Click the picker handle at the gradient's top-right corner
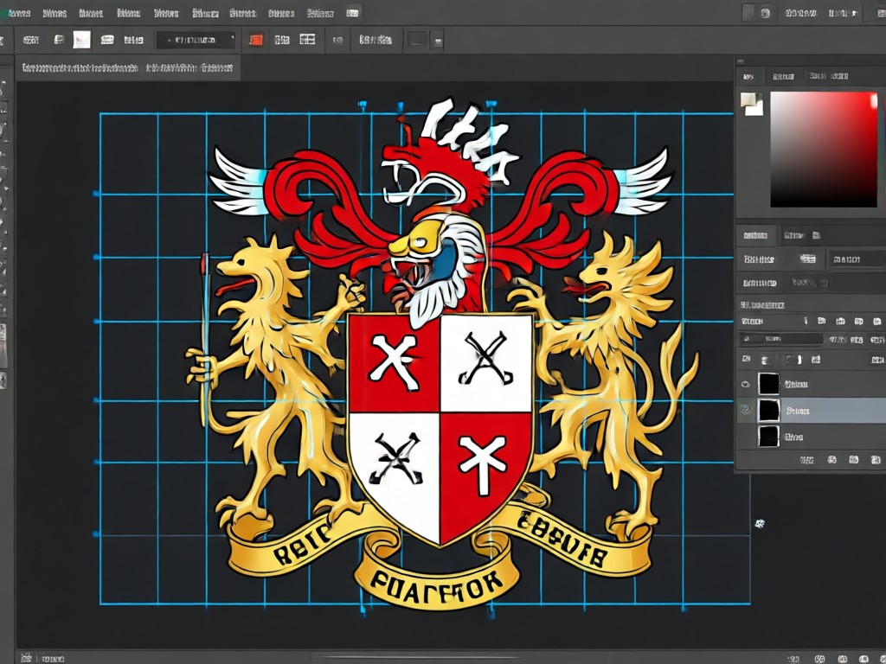Viewport: 886px width, 664px height. 874,100
